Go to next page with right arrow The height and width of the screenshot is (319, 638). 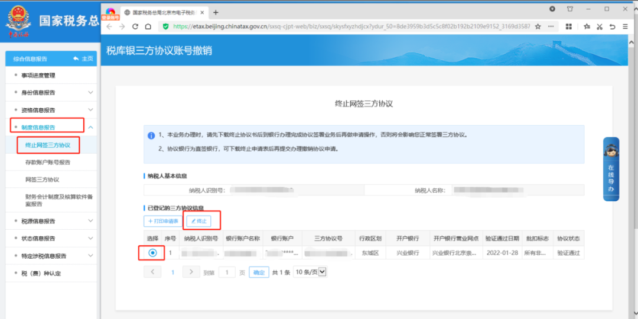click(191, 272)
